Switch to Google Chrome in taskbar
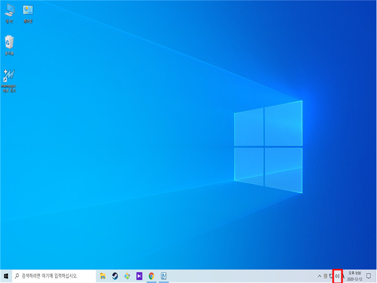 pos(151,276)
